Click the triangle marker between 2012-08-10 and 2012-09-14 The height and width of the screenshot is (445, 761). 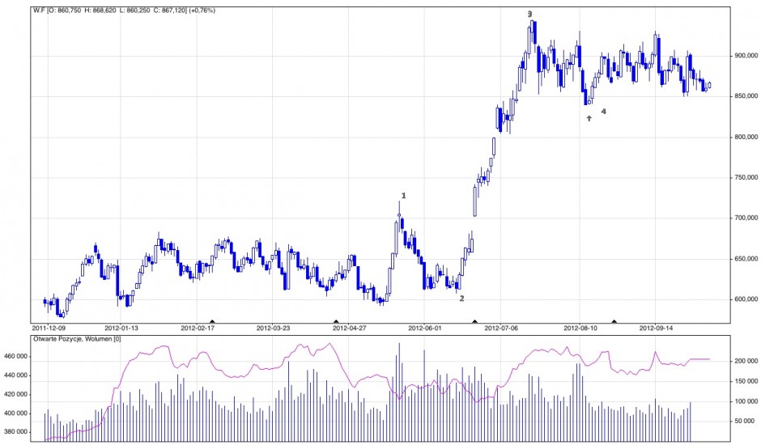click(x=614, y=321)
